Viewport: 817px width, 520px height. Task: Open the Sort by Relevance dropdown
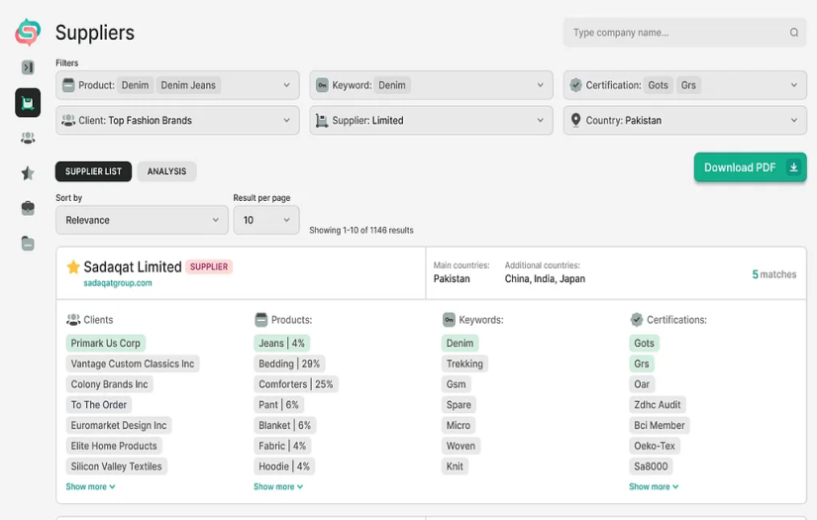pyautogui.click(x=142, y=220)
